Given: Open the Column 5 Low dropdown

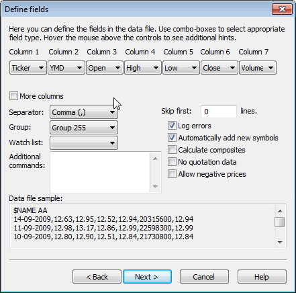Looking at the screenshot, I should (181, 68).
